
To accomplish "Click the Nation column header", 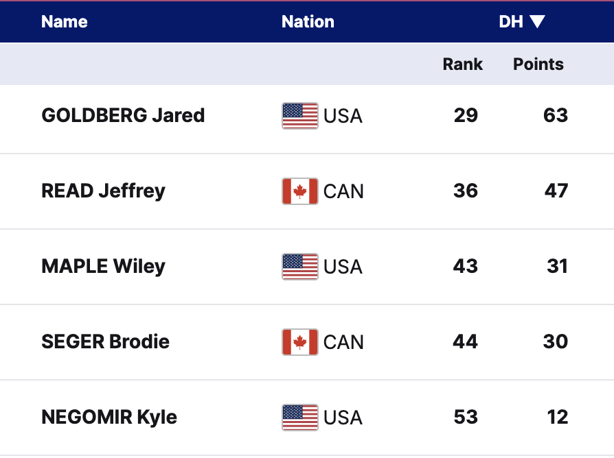I will (308, 22).
